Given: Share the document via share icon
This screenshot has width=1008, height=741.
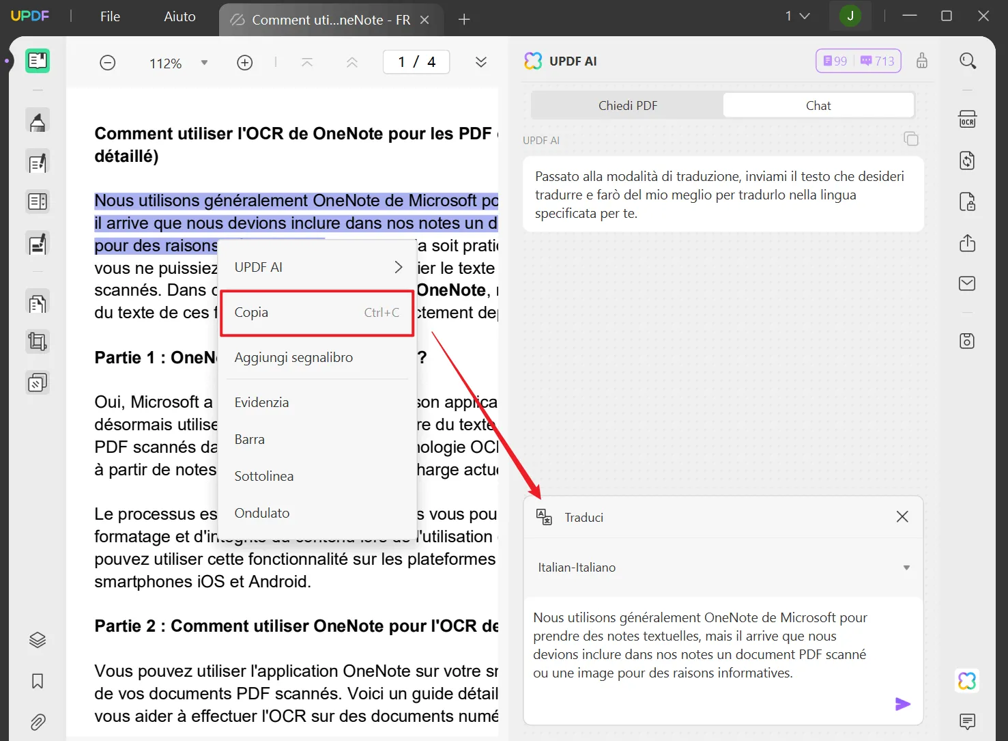Looking at the screenshot, I should pyautogui.click(x=968, y=243).
